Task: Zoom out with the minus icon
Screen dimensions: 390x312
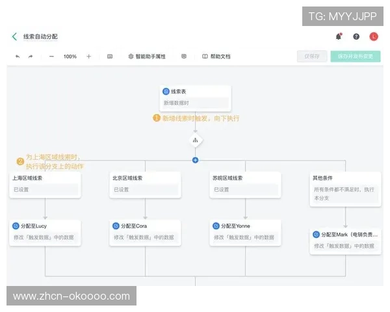Action: point(51,57)
